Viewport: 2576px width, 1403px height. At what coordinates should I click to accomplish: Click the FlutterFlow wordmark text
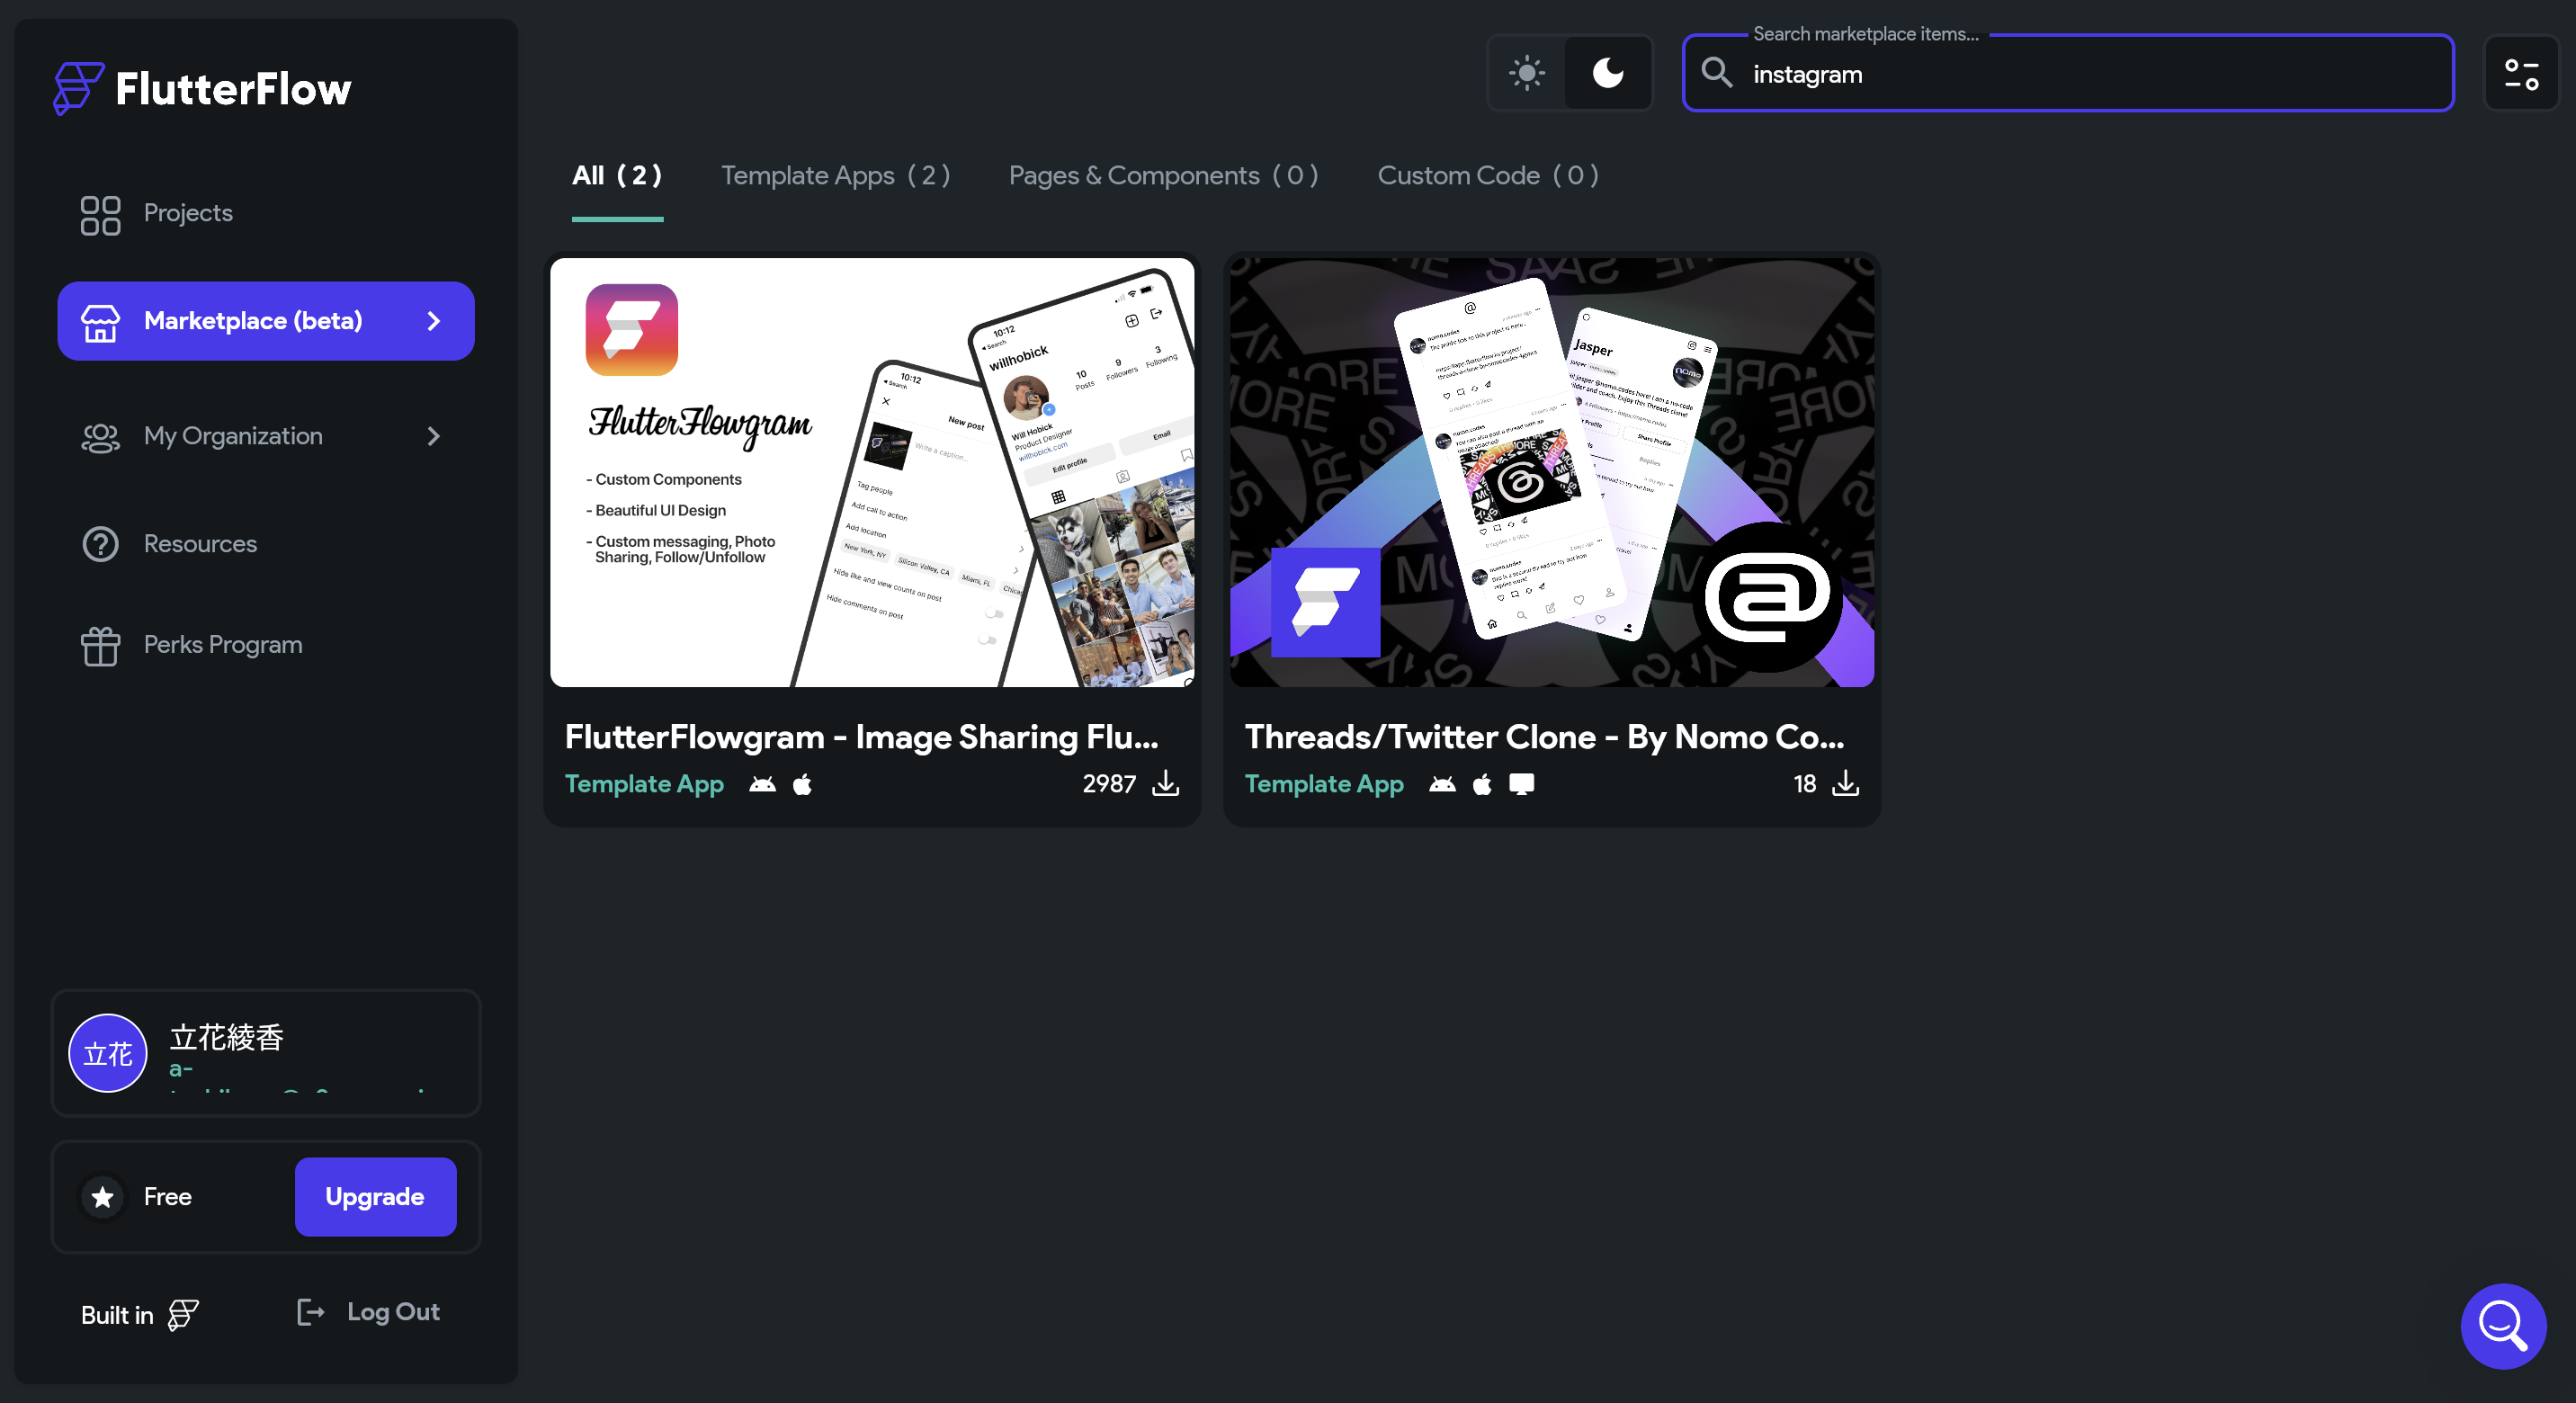(x=233, y=89)
